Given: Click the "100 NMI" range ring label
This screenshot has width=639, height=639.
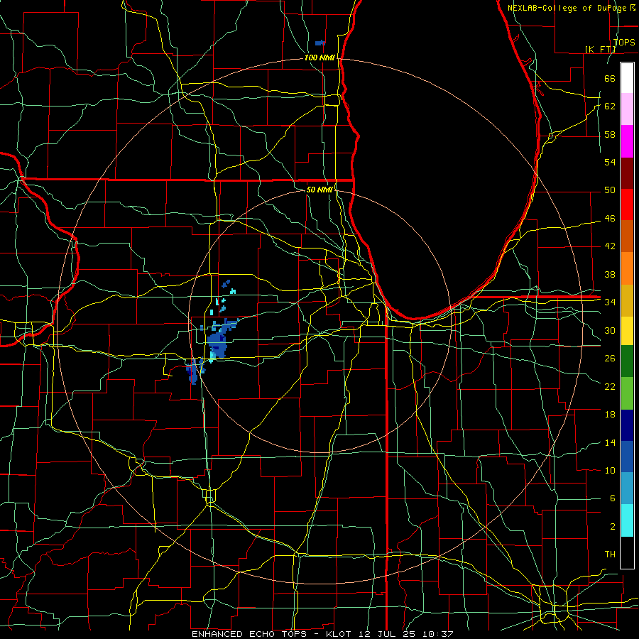Looking at the screenshot, I should click(x=319, y=58).
